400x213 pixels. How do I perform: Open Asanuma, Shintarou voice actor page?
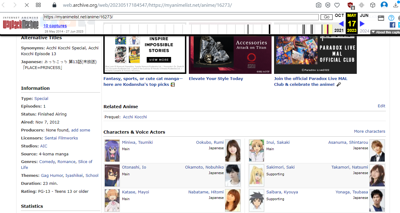[x=348, y=143]
